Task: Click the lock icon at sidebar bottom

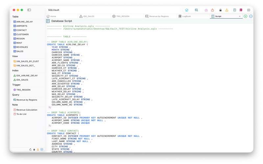Action: (34, 150)
